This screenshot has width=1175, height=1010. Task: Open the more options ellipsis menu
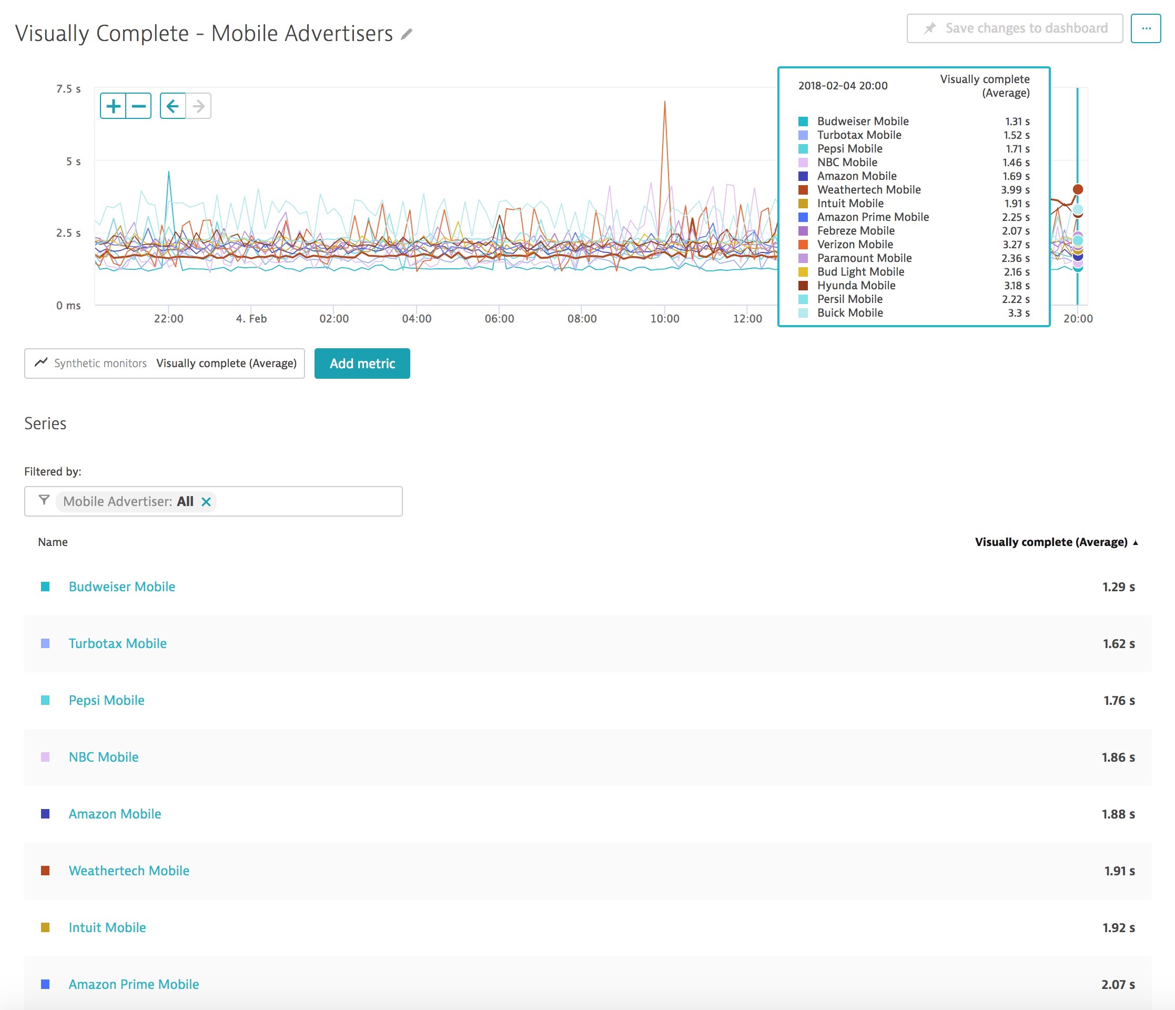click(x=1146, y=28)
